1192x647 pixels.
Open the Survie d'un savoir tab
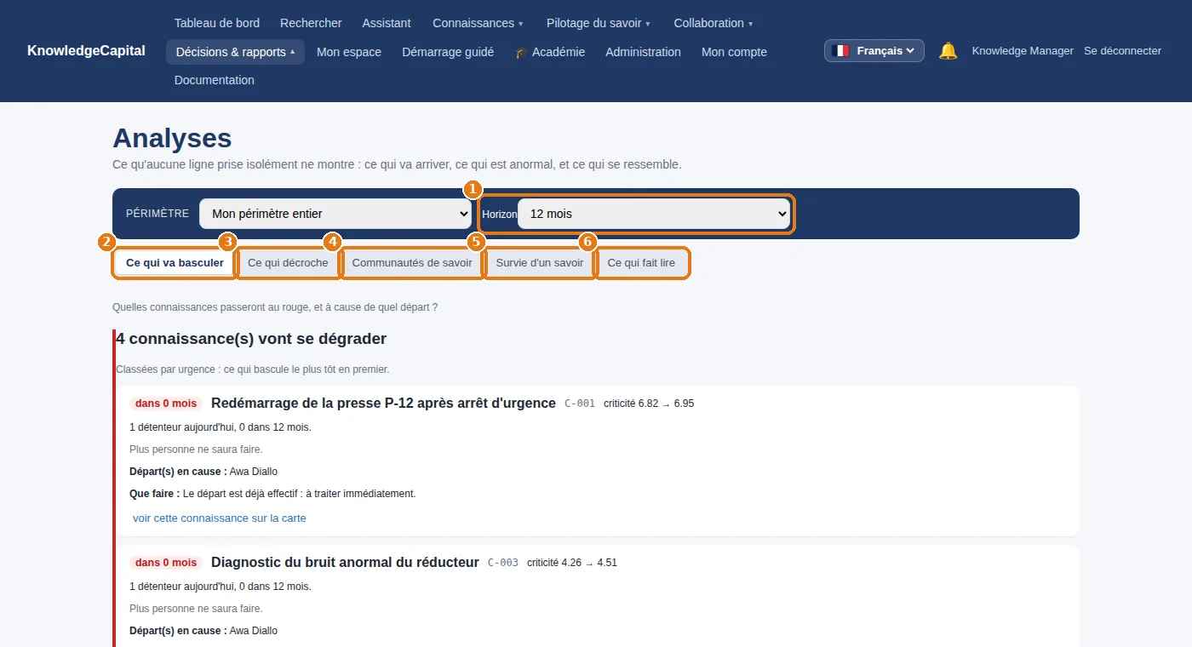point(540,263)
